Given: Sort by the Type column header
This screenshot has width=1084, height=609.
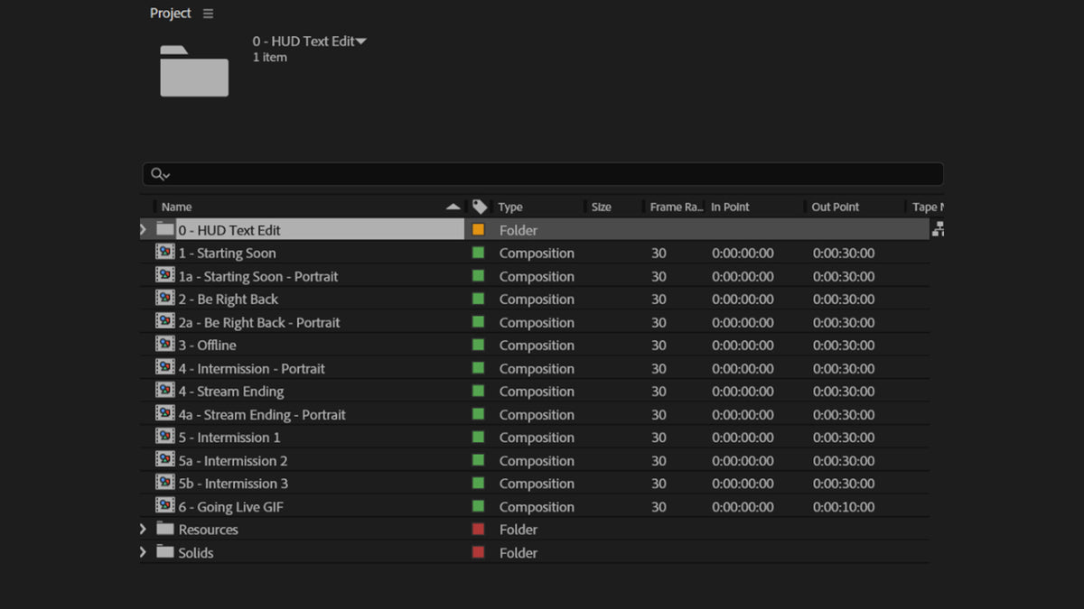Looking at the screenshot, I should (510, 207).
